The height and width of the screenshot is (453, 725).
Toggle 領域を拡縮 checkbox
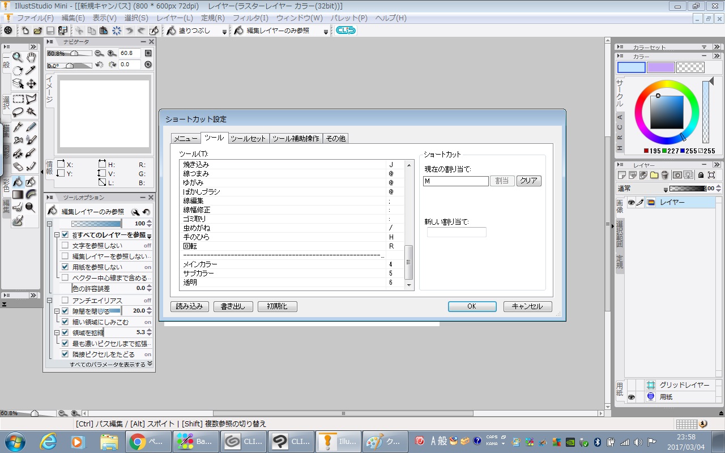click(x=65, y=332)
